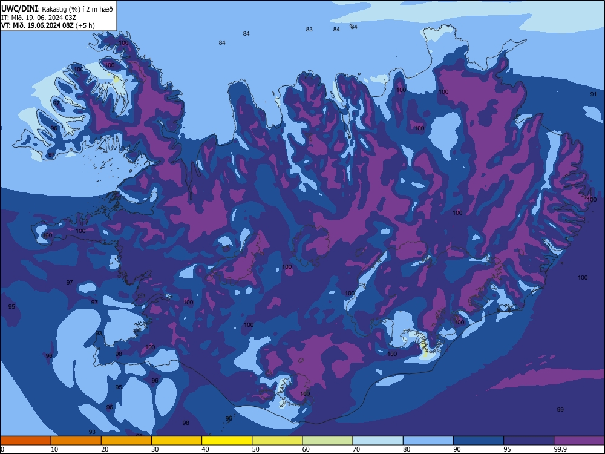Click the 'UWC/DINI' title text
Viewport: 605px width, 454px height.
20,8
